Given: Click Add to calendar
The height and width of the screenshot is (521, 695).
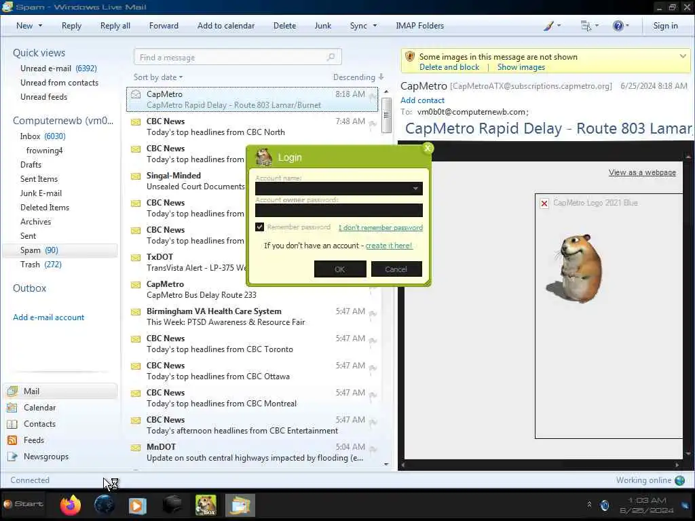Looking at the screenshot, I should point(226,26).
